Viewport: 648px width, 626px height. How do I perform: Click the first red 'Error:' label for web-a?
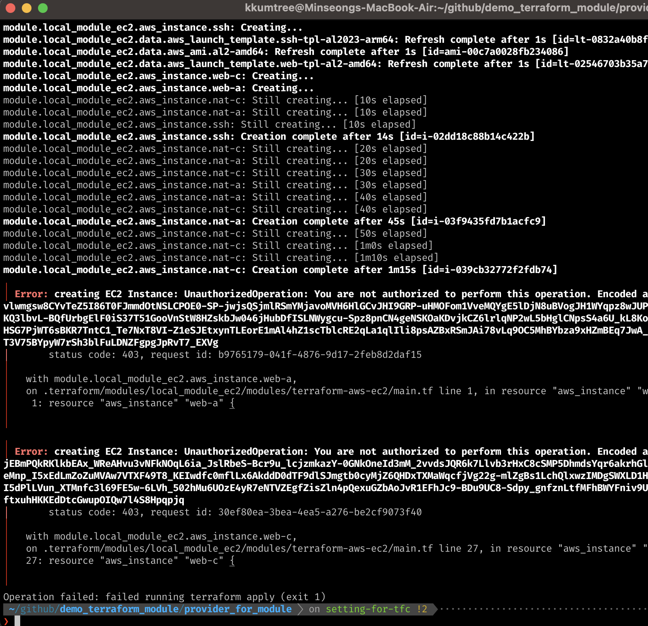[31, 294]
